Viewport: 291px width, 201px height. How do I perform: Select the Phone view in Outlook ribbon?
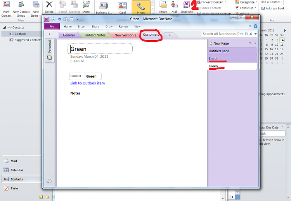(141, 7)
